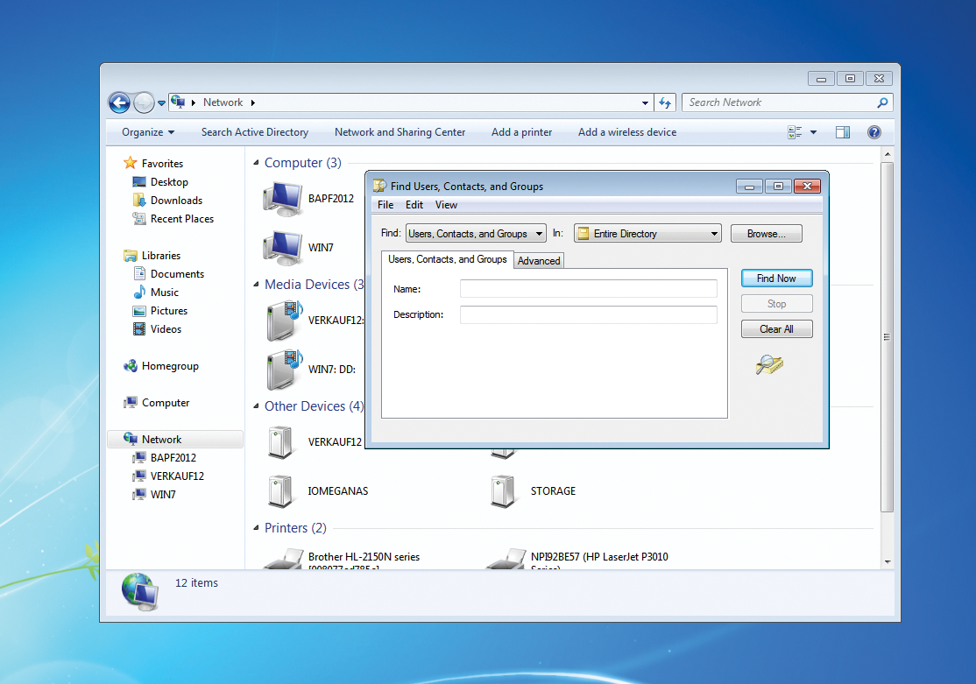Click Add a printer
The height and width of the screenshot is (684, 976).
coord(521,132)
